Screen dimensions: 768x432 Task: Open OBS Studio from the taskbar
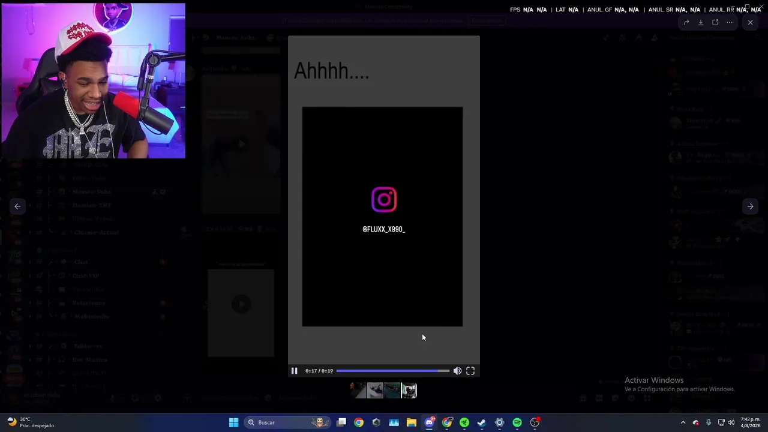[x=535, y=422]
